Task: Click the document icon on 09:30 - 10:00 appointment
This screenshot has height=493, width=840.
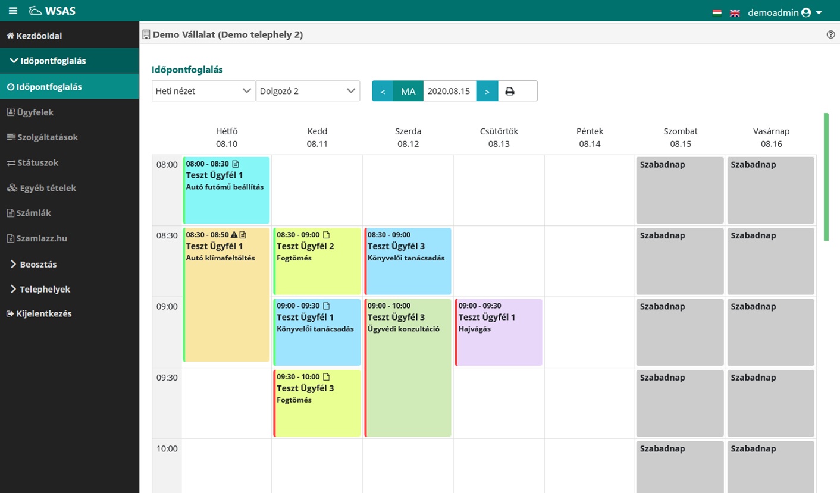Action: click(x=326, y=377)
